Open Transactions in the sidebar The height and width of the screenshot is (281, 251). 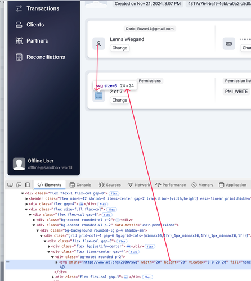[x=37, y=8]
